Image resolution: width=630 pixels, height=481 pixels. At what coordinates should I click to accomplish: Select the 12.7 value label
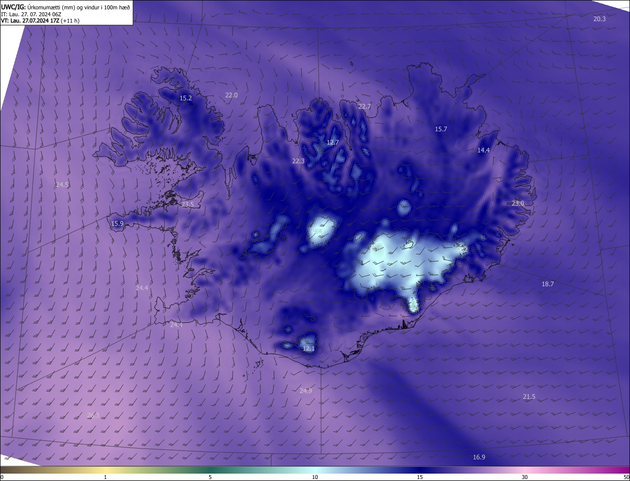[333, 143]
